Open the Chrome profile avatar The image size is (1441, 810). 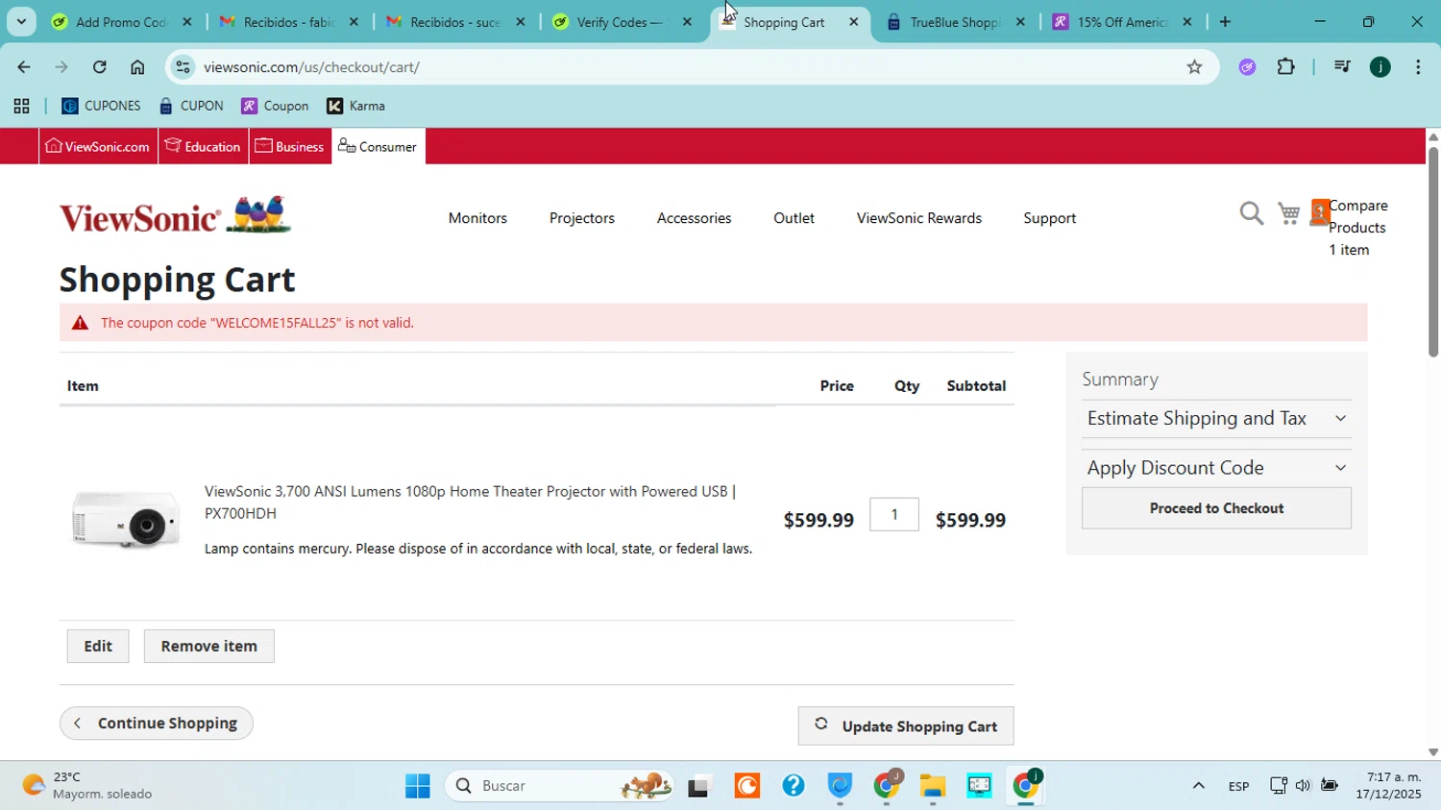(1380, 67)
